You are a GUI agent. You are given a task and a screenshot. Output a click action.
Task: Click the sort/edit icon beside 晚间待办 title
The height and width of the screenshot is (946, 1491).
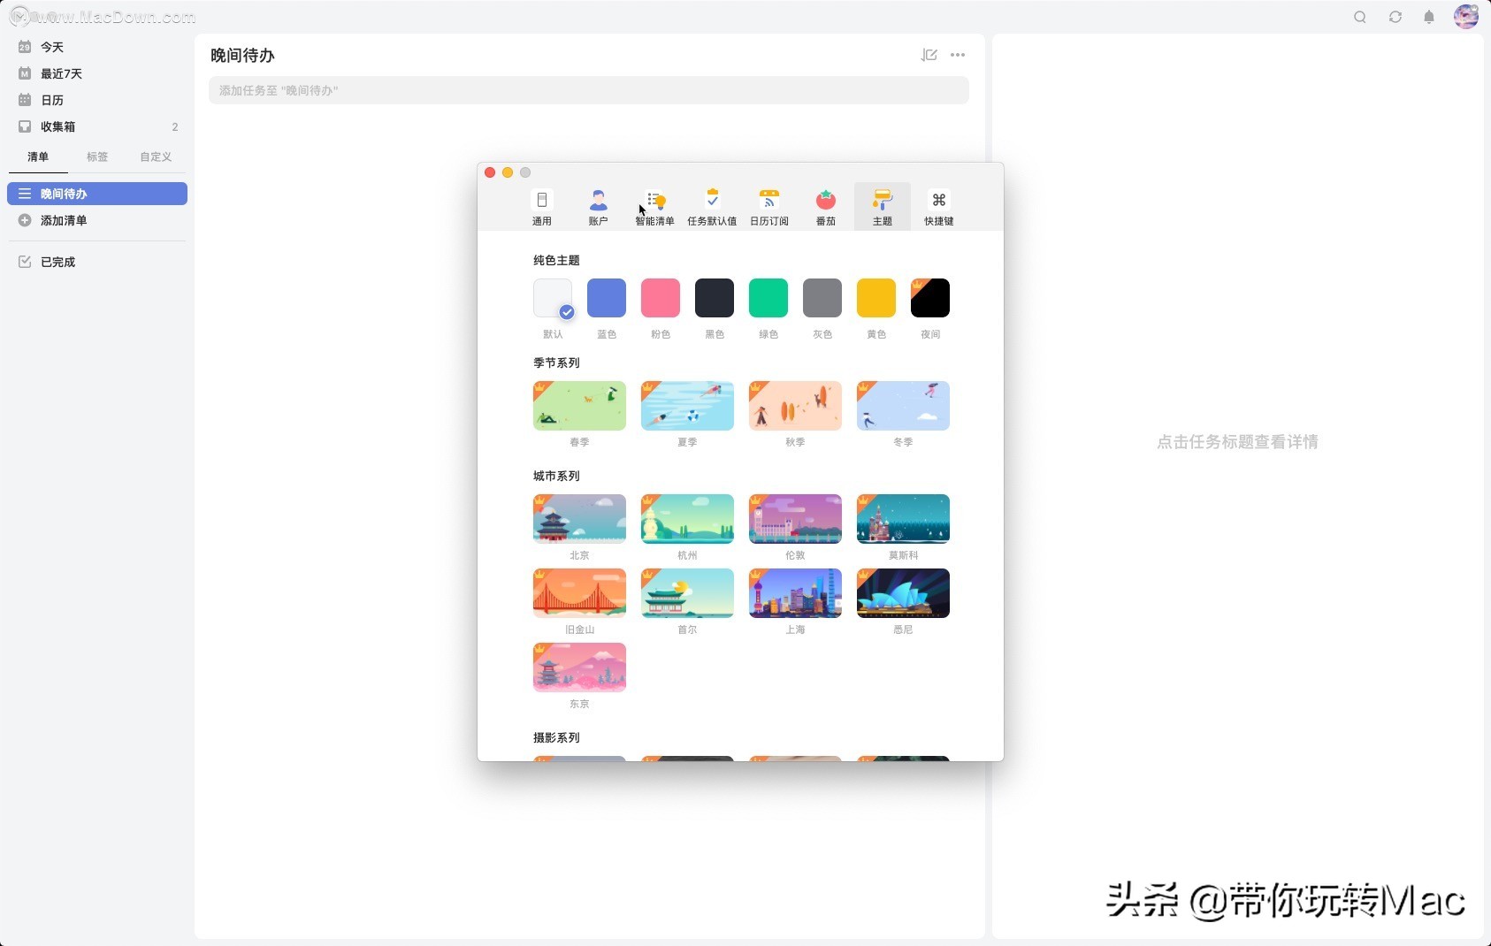929,55
